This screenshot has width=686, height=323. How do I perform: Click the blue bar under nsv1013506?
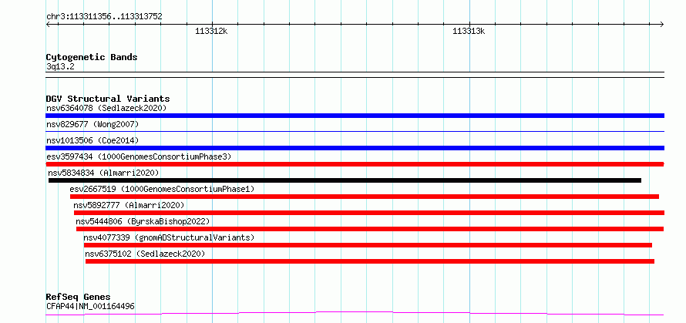pos(355,148)
